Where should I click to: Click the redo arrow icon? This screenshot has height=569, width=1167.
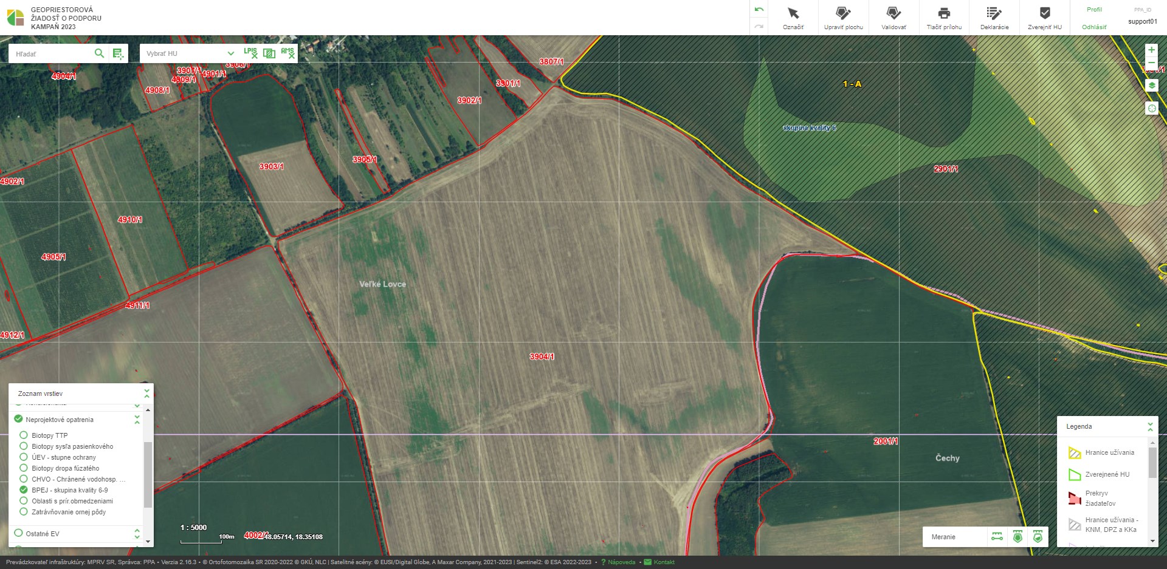click(x=759, y=26)
